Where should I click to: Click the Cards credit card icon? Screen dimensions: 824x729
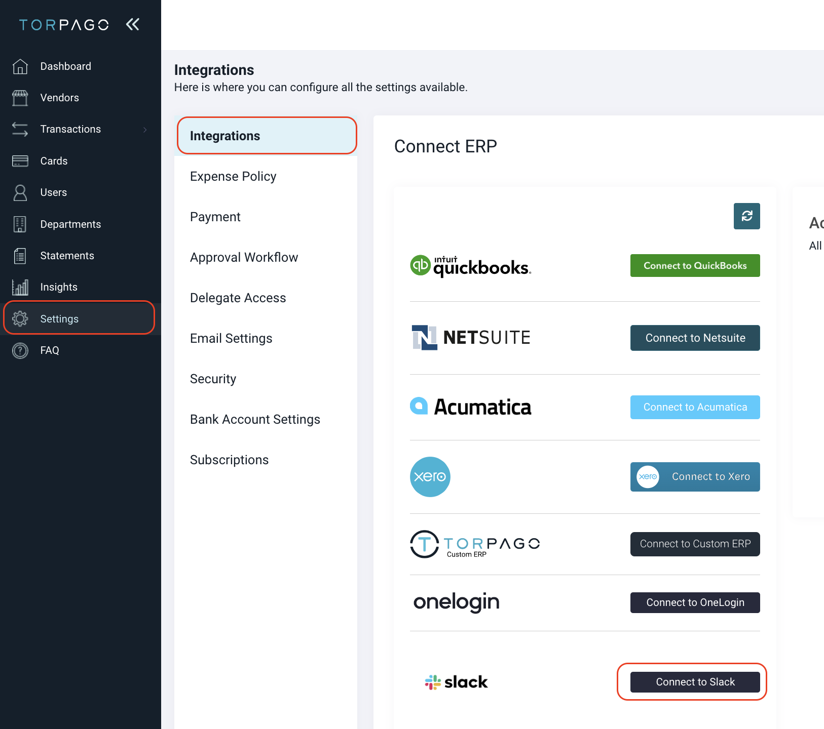[20, 161]
